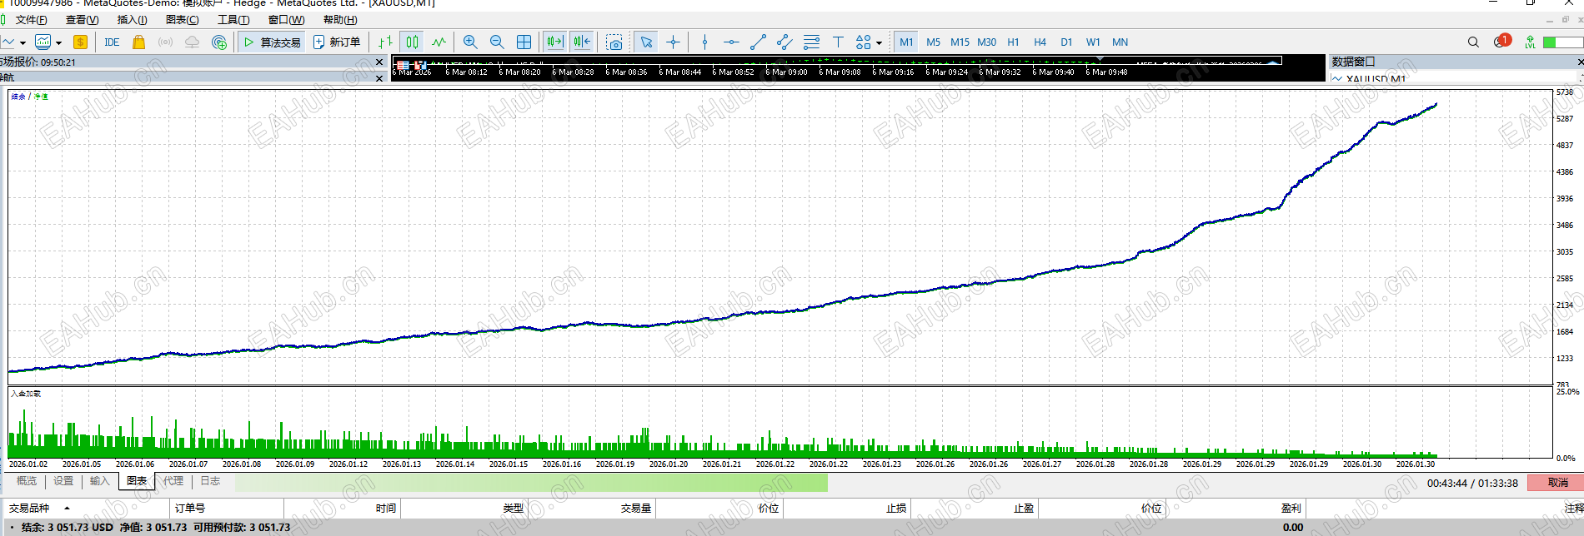Select the H1 timeframe
Image resolution: width=1584 pixels, height=536 pixels.
pyautogui.click(x=1013, y=42)
